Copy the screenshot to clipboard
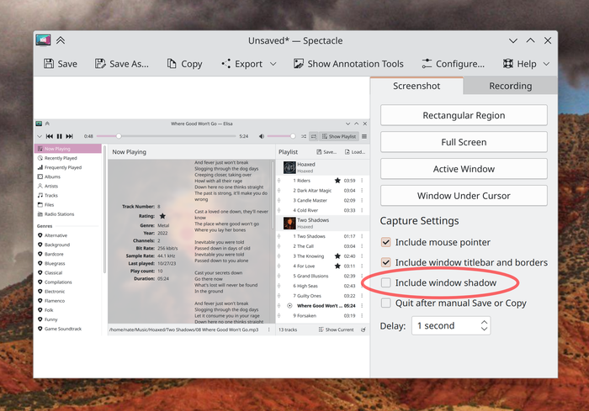589x411 pixels. [184, 64]
